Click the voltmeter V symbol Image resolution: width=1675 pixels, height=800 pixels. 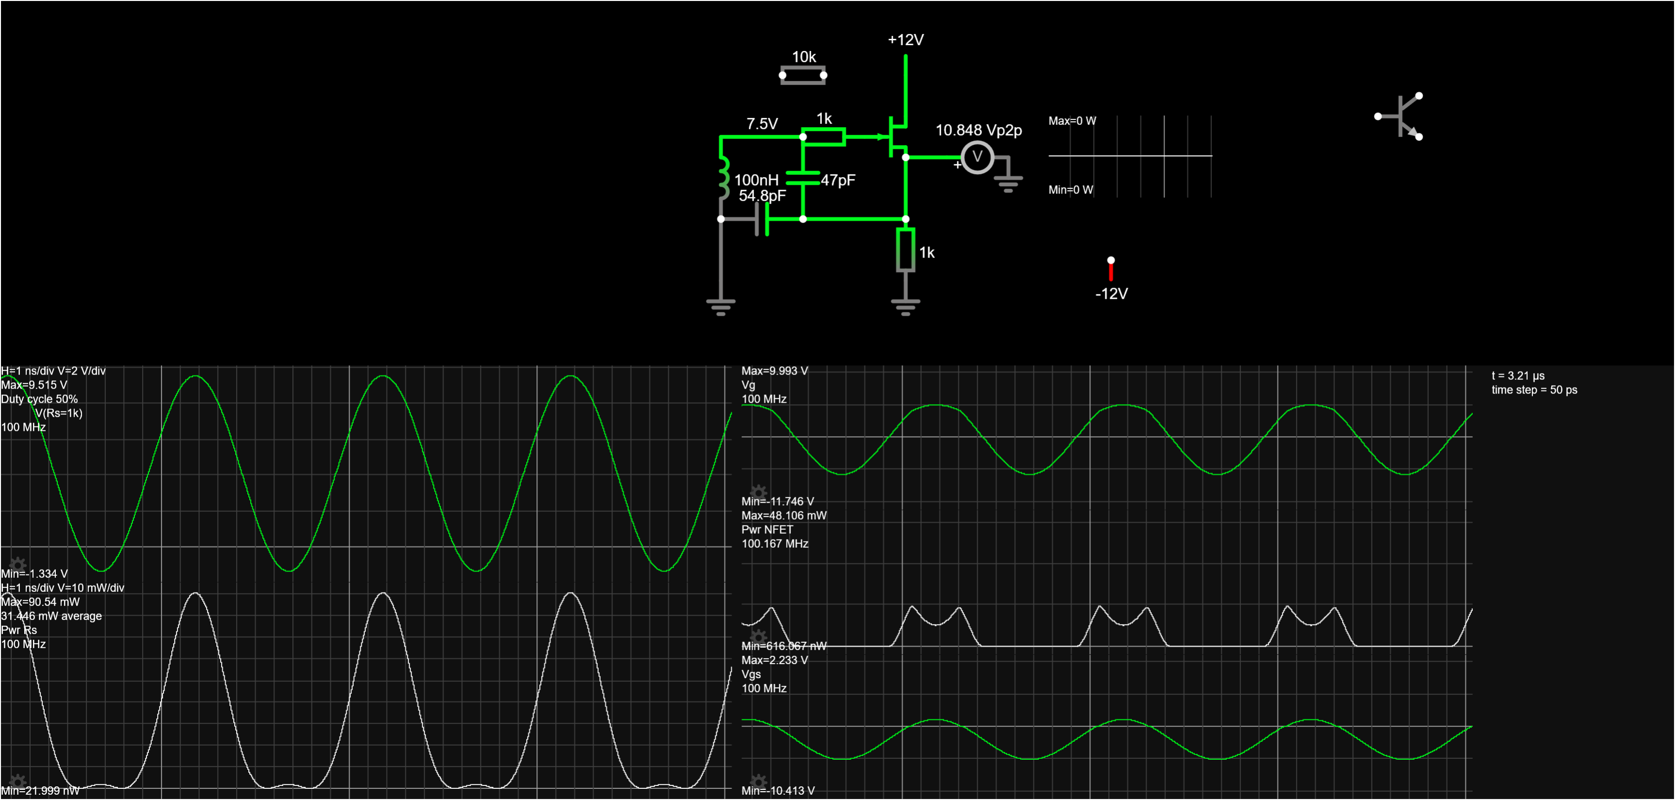[977, 157]
